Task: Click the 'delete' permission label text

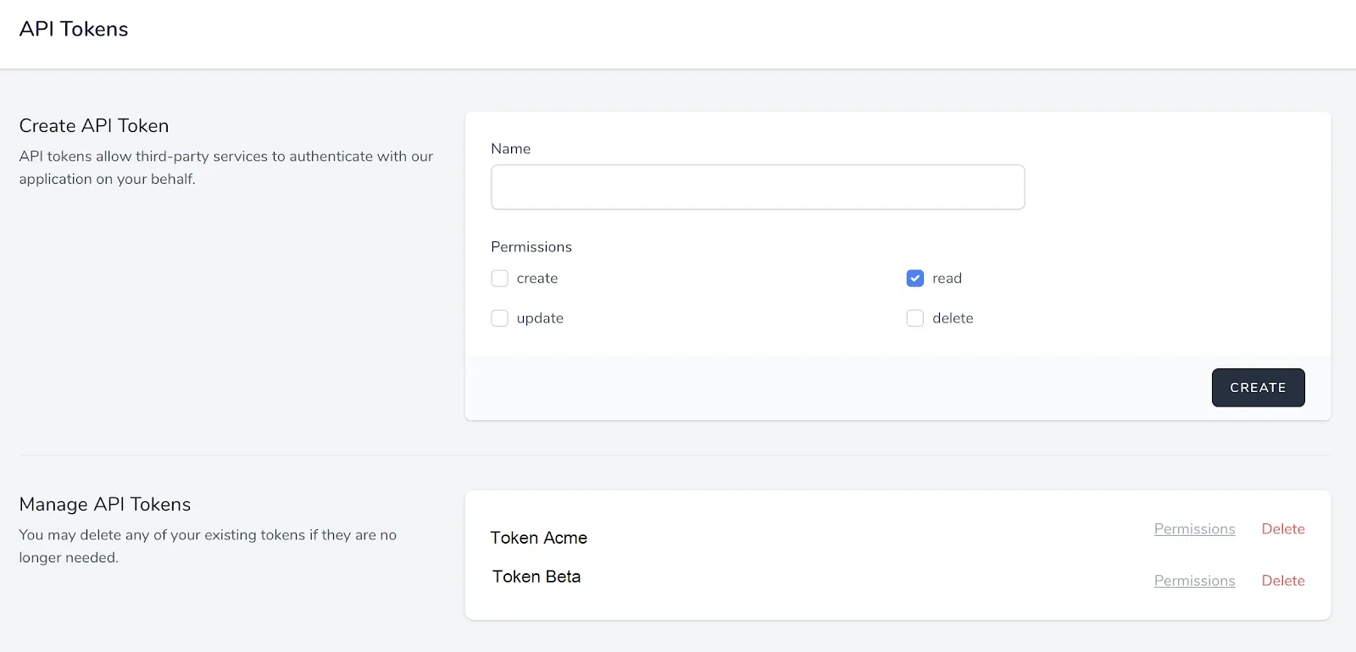Action: (953, 318)
